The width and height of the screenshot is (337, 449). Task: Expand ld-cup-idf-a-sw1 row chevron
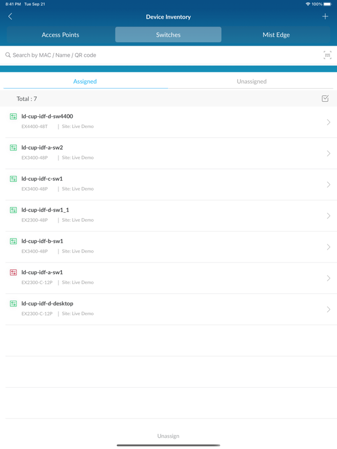coord(328,278)
